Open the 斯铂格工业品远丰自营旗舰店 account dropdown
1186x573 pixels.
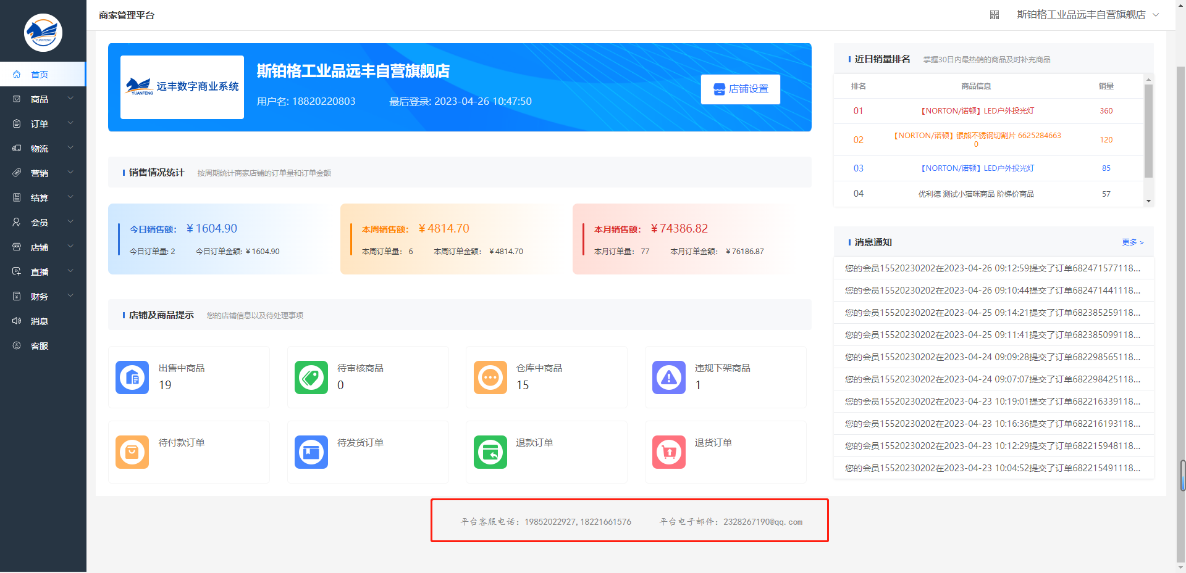pyautogui.click(x=1088, y=15)
